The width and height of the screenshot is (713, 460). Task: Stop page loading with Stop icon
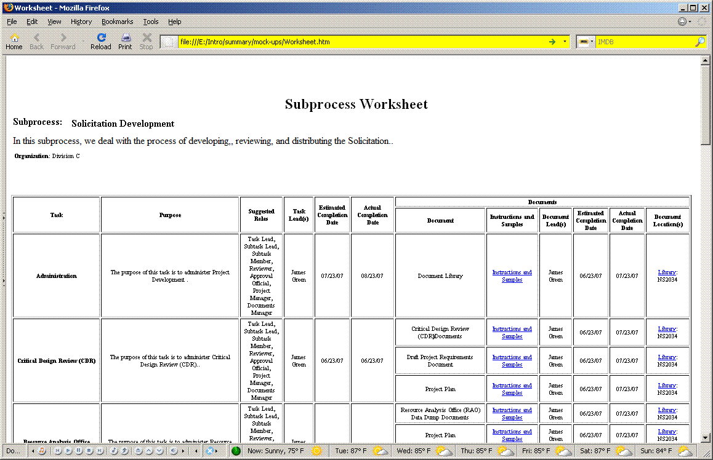tap(147, 41)
